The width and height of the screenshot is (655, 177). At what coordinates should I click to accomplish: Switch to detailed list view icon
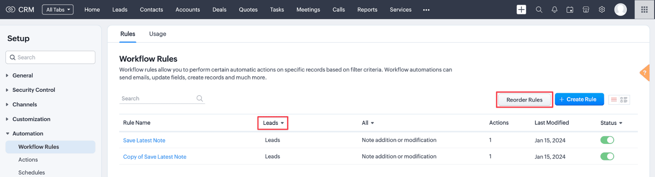click(x=624, y=100)
